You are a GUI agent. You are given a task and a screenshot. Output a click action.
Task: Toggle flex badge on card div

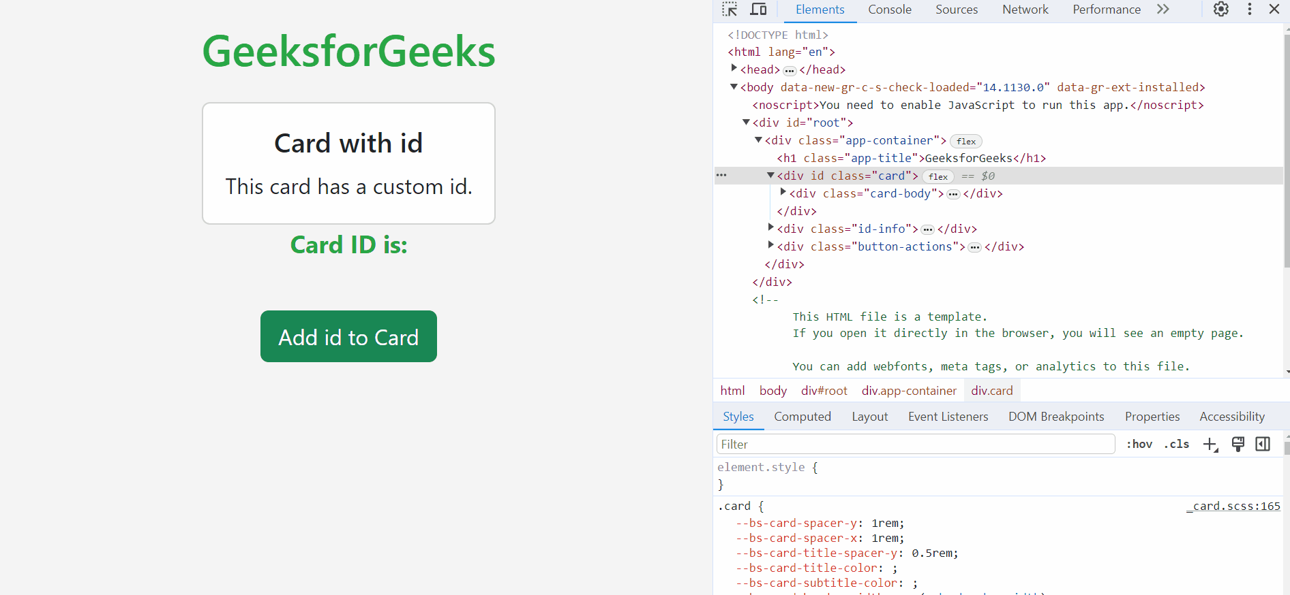tap(938, 177)
